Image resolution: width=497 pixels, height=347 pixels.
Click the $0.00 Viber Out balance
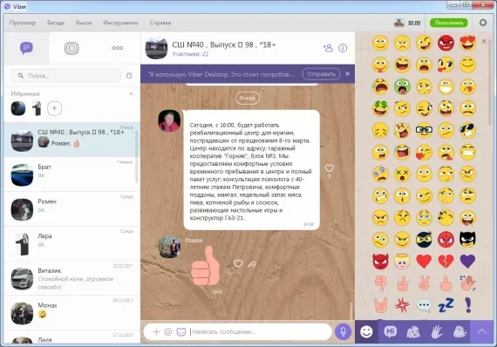(x=414, y=23)
